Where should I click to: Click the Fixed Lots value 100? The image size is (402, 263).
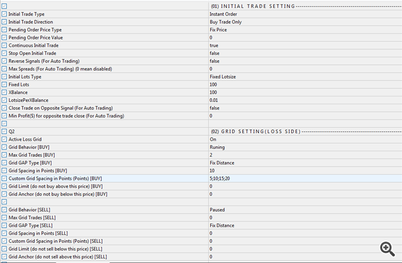pos(213,85)
